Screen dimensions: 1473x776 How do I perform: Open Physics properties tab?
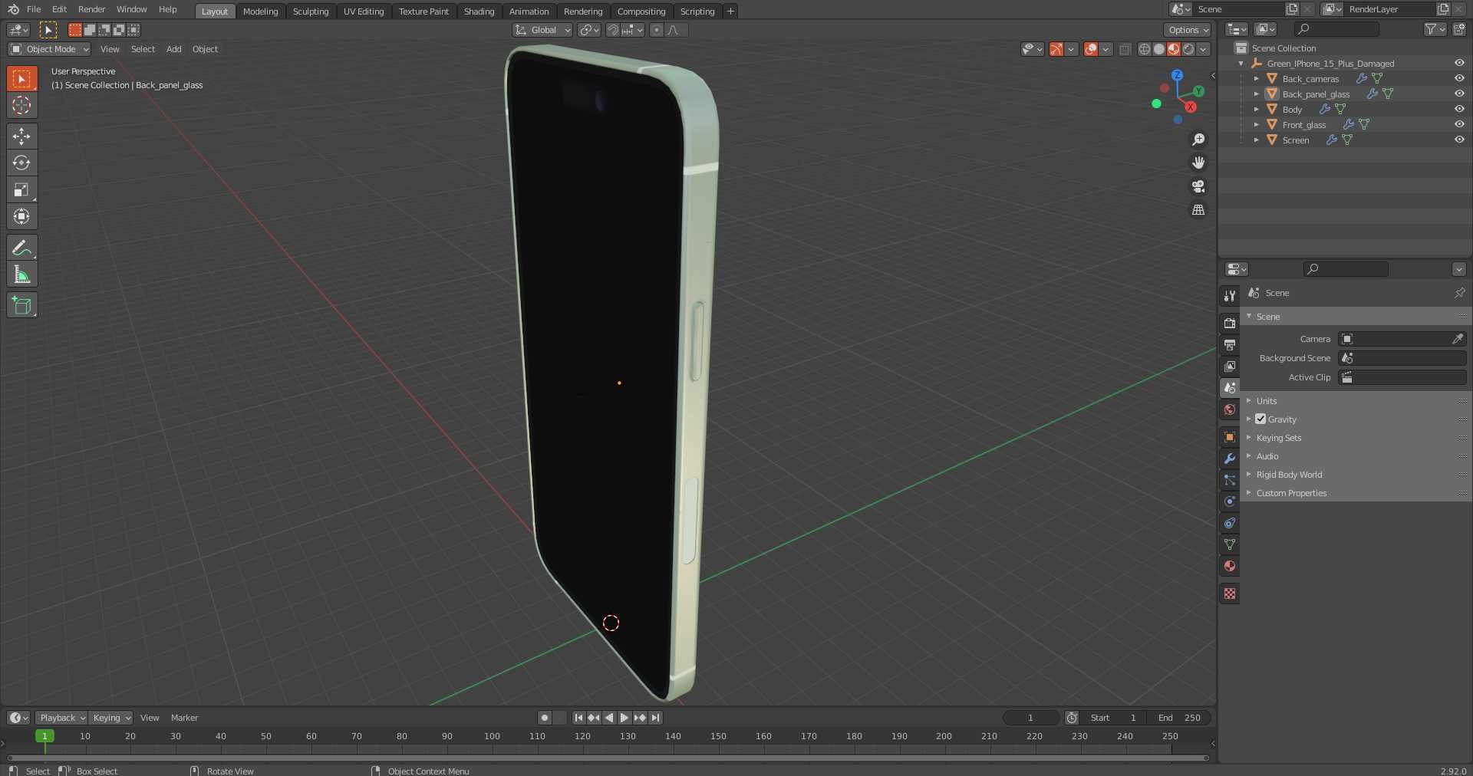[x=1230, y=501]
